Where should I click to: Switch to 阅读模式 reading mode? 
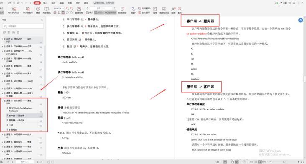[46, 10]
